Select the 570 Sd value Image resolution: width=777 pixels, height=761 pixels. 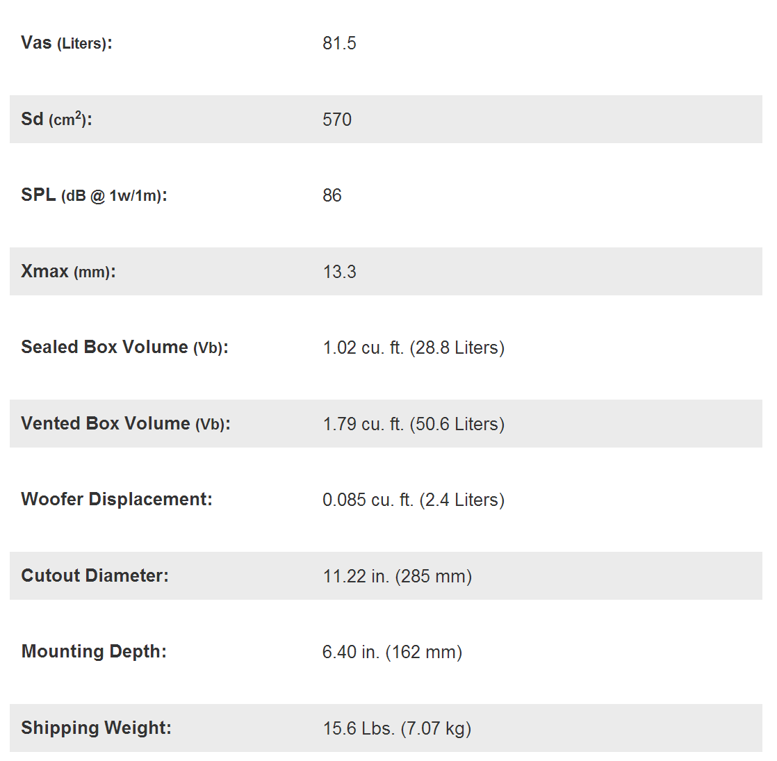pos(337,120)
